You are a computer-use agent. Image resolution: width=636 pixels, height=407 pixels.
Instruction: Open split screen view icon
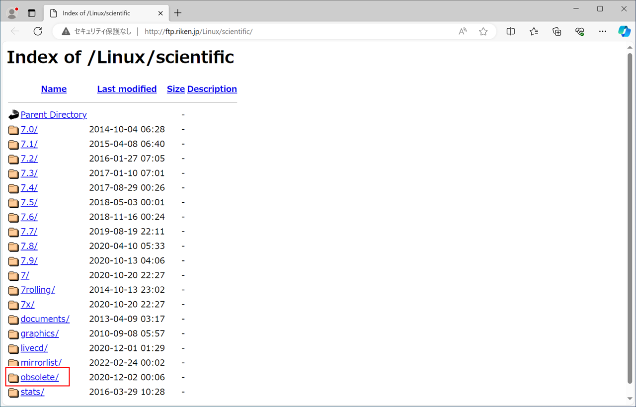[x=510, y=31]
